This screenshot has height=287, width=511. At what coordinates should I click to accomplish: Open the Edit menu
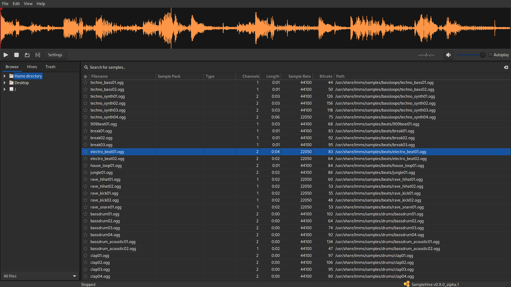pyautogui.click(x=16, y=3)
